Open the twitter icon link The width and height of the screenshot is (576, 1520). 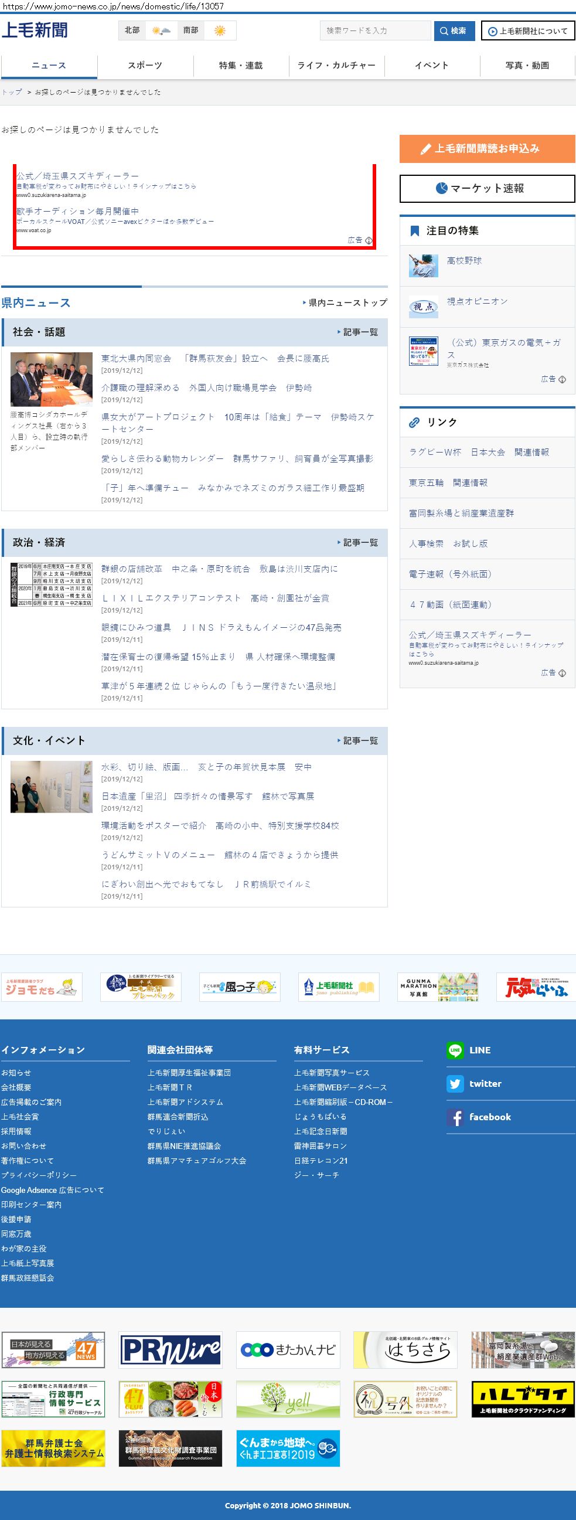coord(455,1084)
